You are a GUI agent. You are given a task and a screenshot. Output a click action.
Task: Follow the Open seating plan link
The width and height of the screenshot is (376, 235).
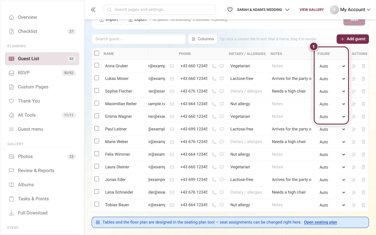pos(320,222)
